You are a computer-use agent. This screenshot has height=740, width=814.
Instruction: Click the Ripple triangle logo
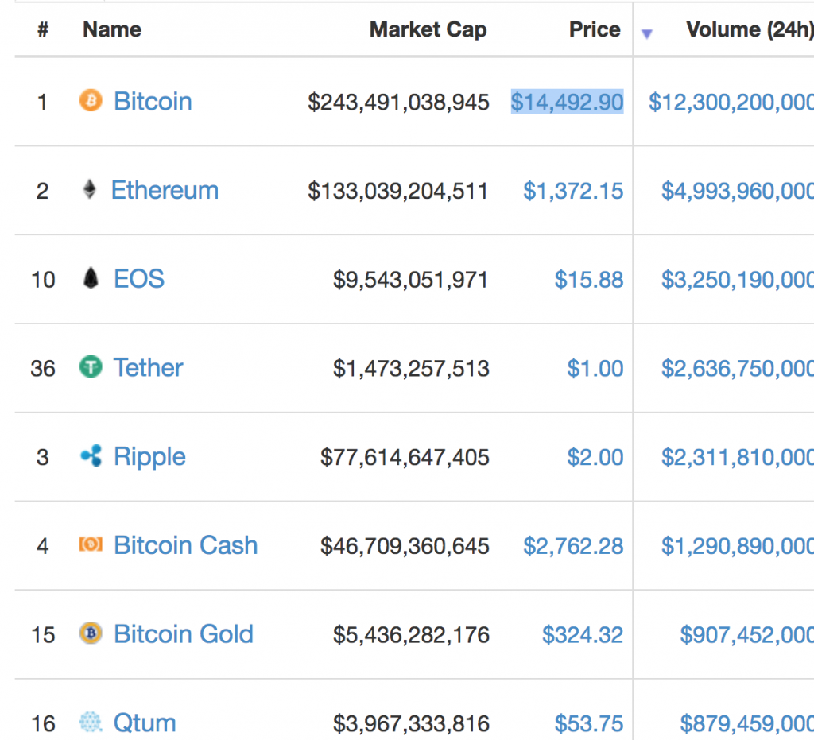(91, 456)
